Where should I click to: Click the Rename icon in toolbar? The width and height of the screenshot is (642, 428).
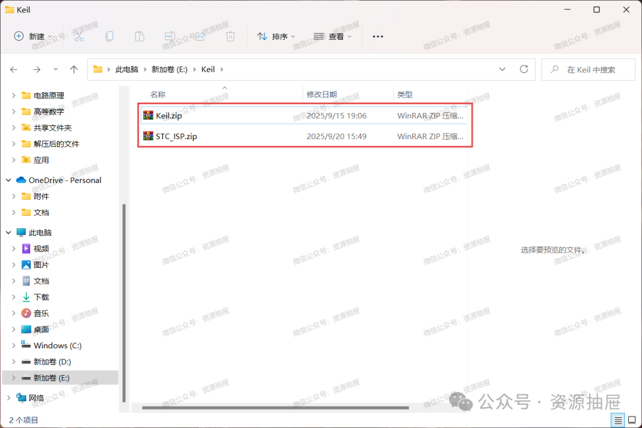point(169,36)
